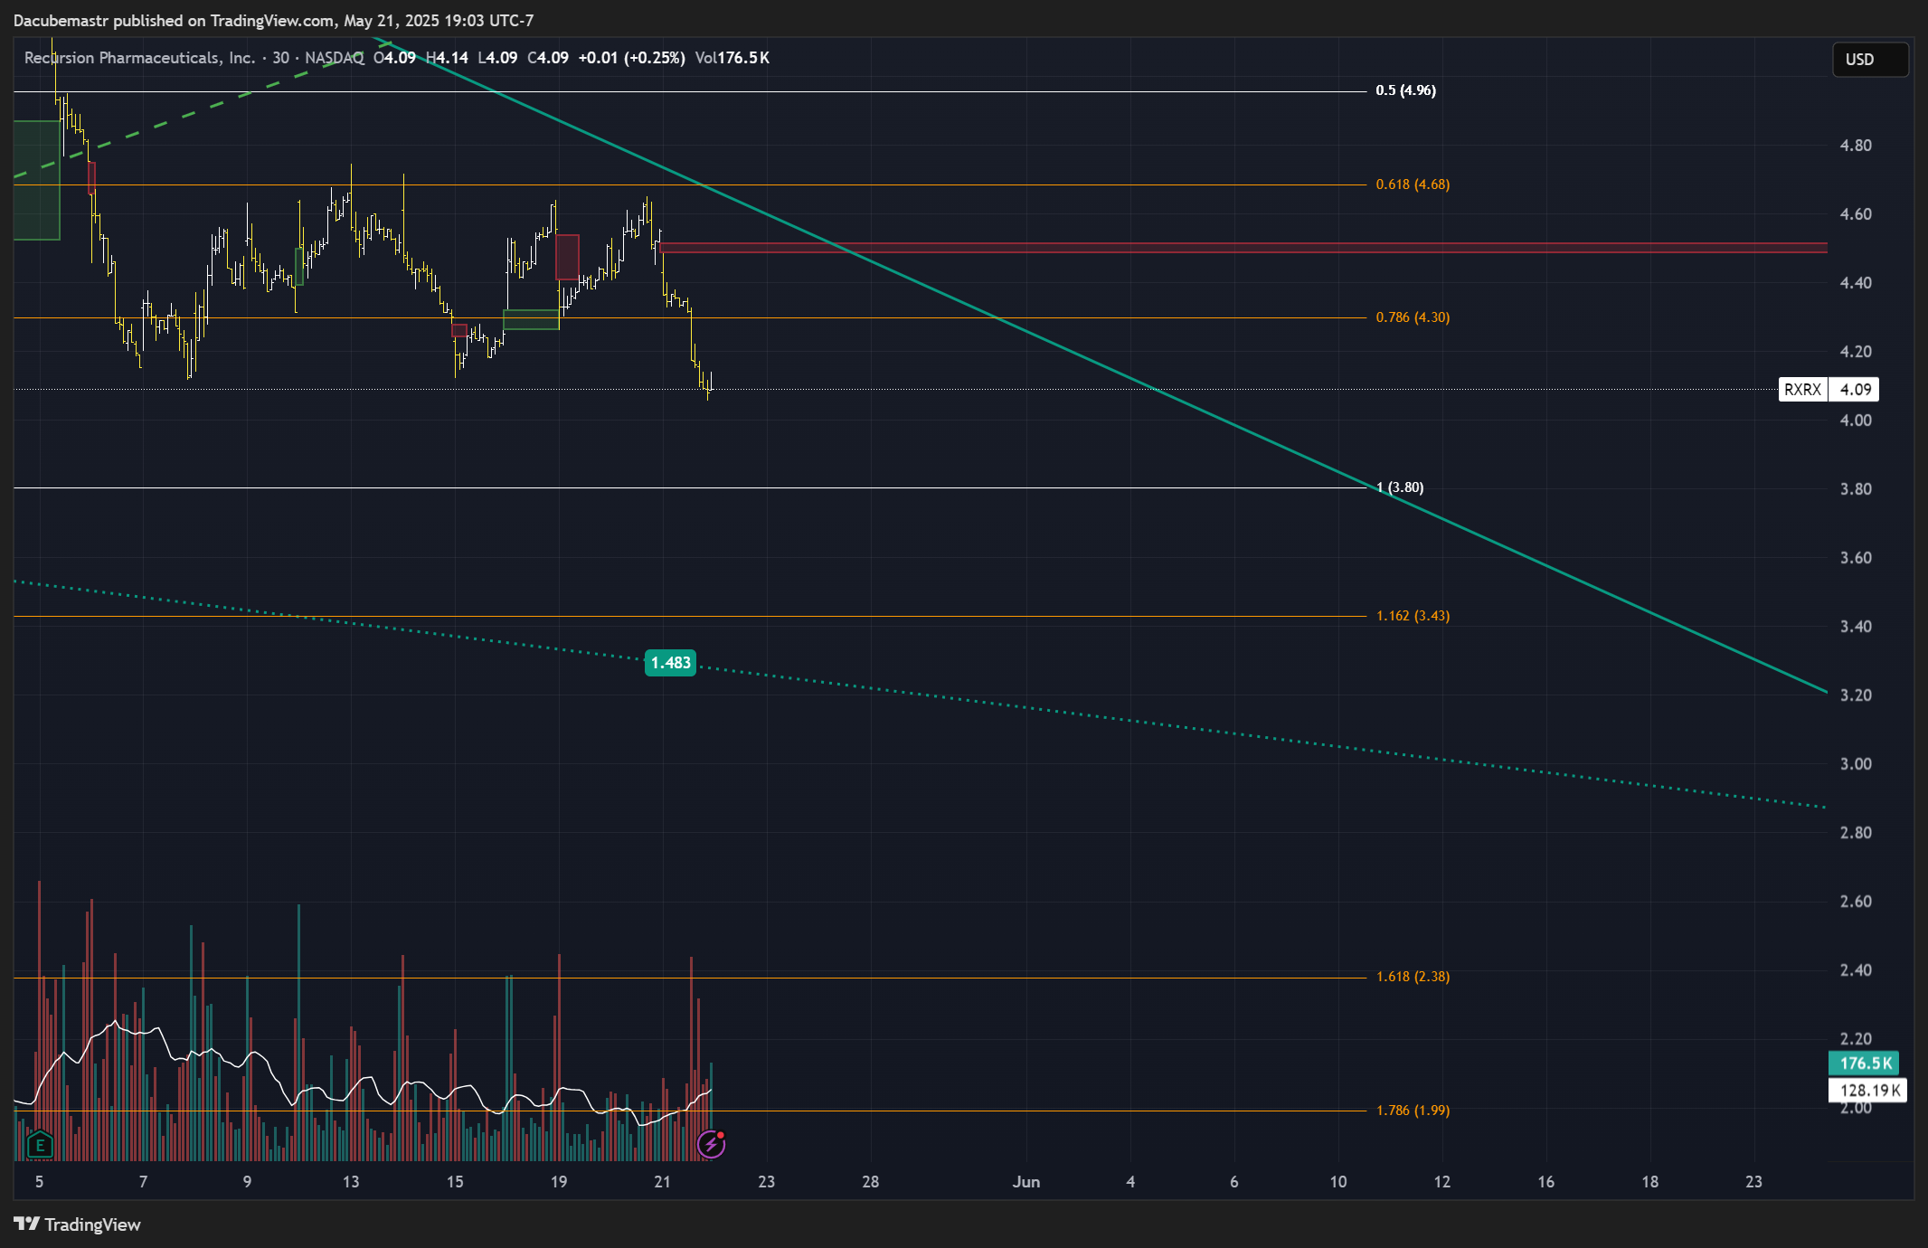
Task: Click the Vol 176.5K value in the legend
Action: pyautogui.click(x=732, y=58)
